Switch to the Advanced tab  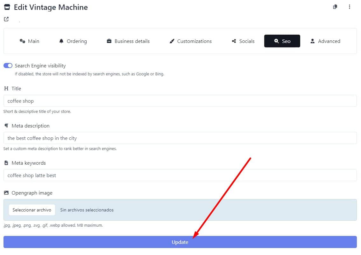[x=325, y=41]
